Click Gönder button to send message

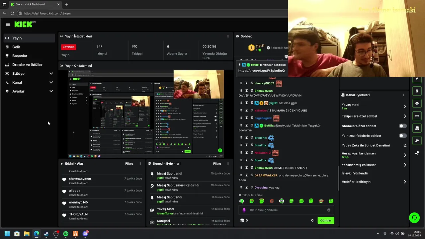[x=326, y=220]
